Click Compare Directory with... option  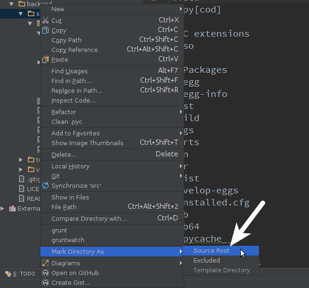[x=89, y=218]
